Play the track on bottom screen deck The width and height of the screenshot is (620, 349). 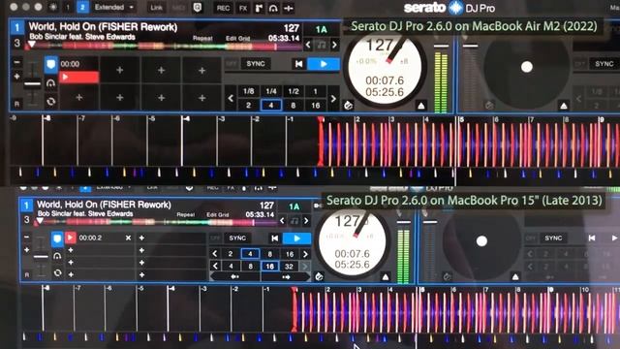[297, 238]
